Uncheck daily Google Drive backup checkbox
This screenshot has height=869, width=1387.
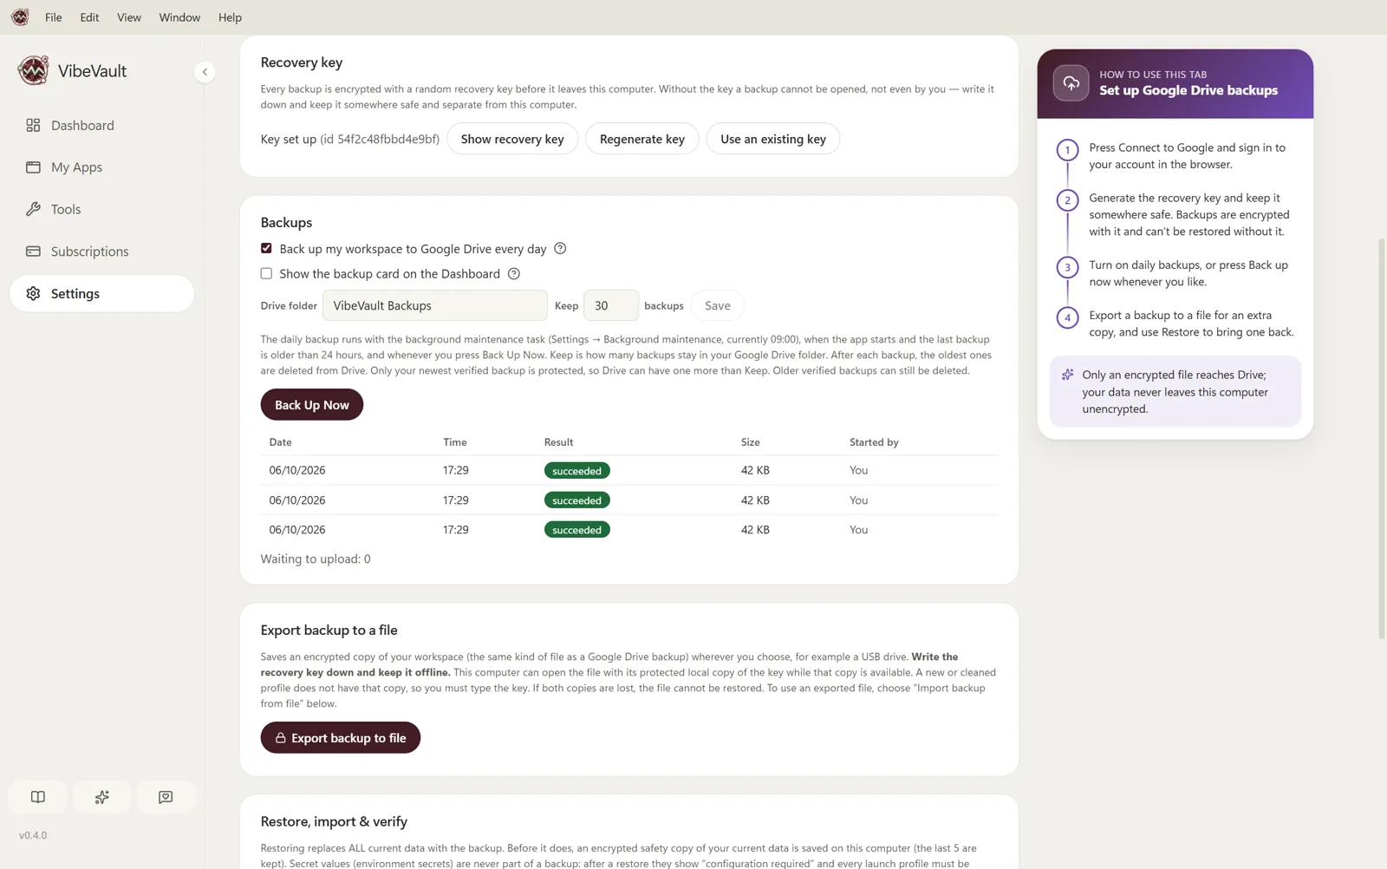coord(266,248)
